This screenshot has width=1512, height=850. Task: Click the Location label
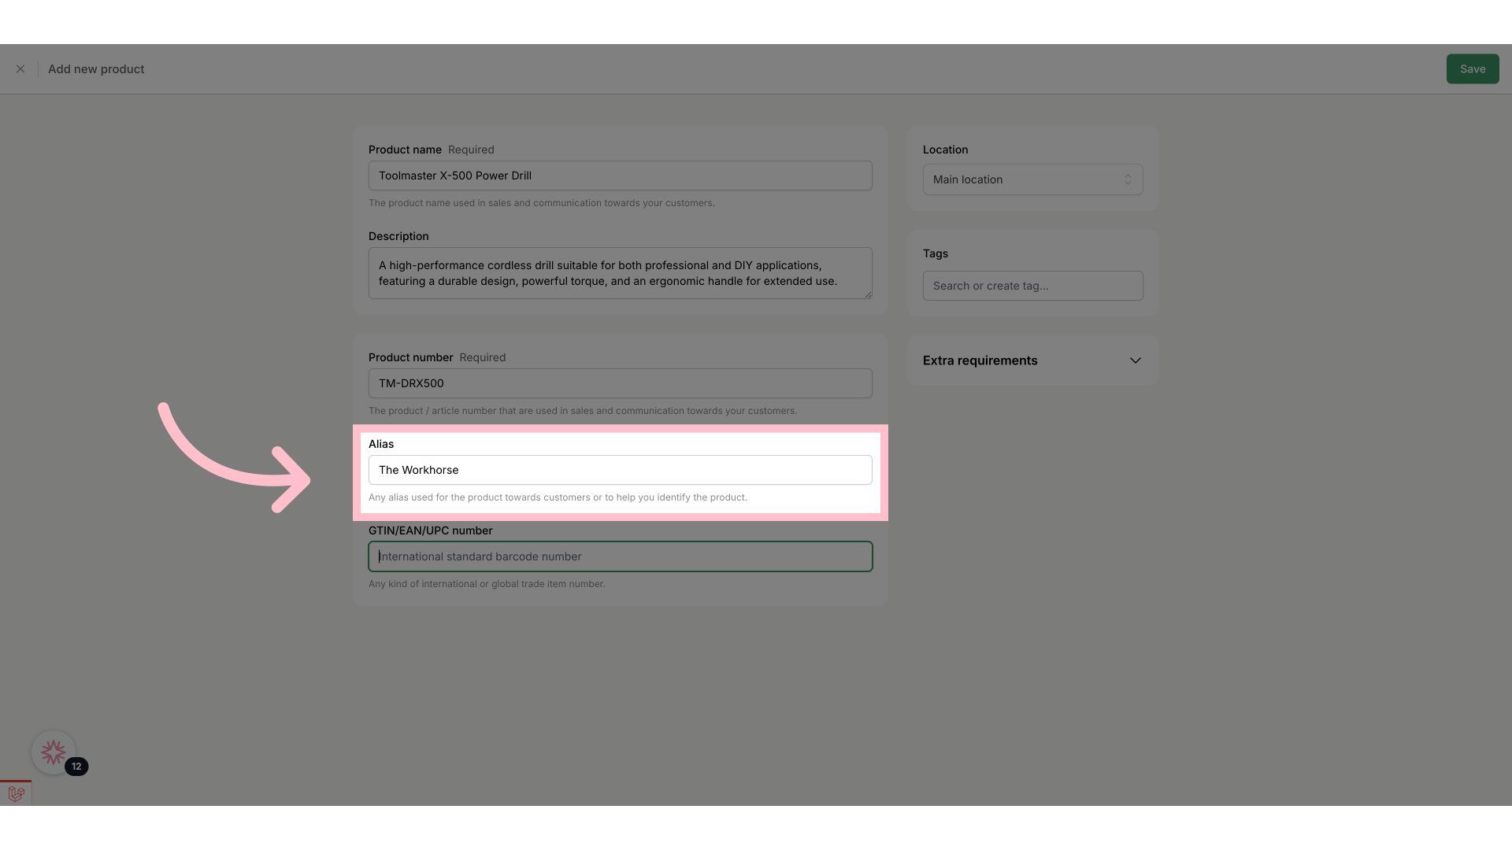945,150
